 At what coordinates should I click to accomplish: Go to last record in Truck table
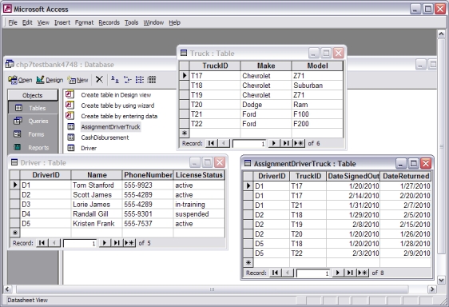click(286, 143)
